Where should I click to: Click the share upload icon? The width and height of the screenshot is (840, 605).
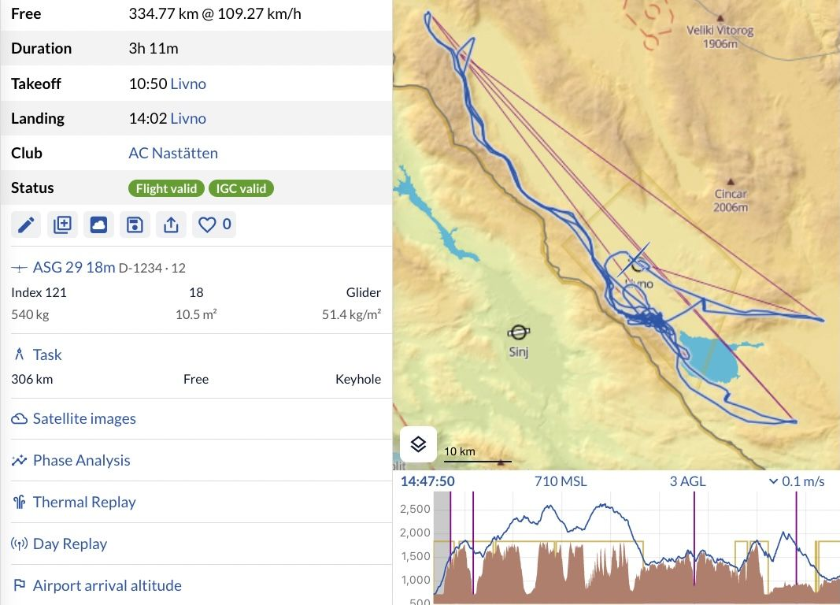click(171, 225)
